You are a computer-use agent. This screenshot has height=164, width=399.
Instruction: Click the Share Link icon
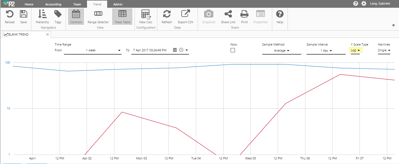(228, 17)
